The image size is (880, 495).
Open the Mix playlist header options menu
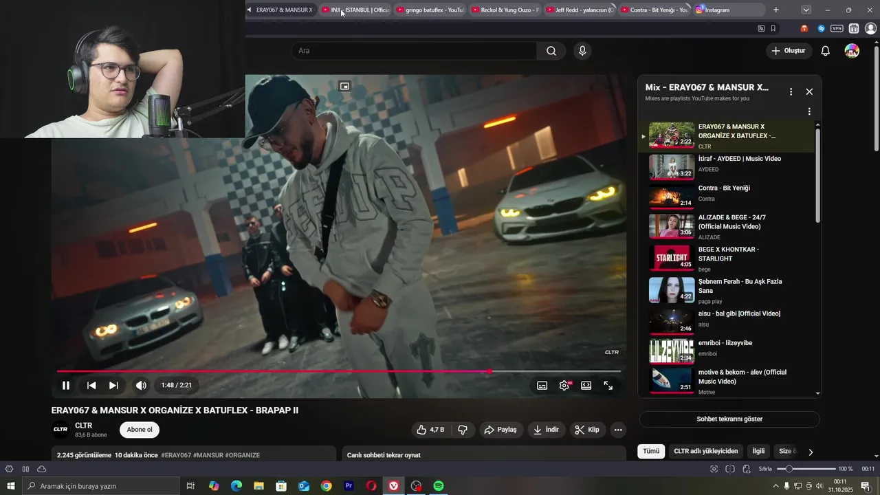coord(791,91)
